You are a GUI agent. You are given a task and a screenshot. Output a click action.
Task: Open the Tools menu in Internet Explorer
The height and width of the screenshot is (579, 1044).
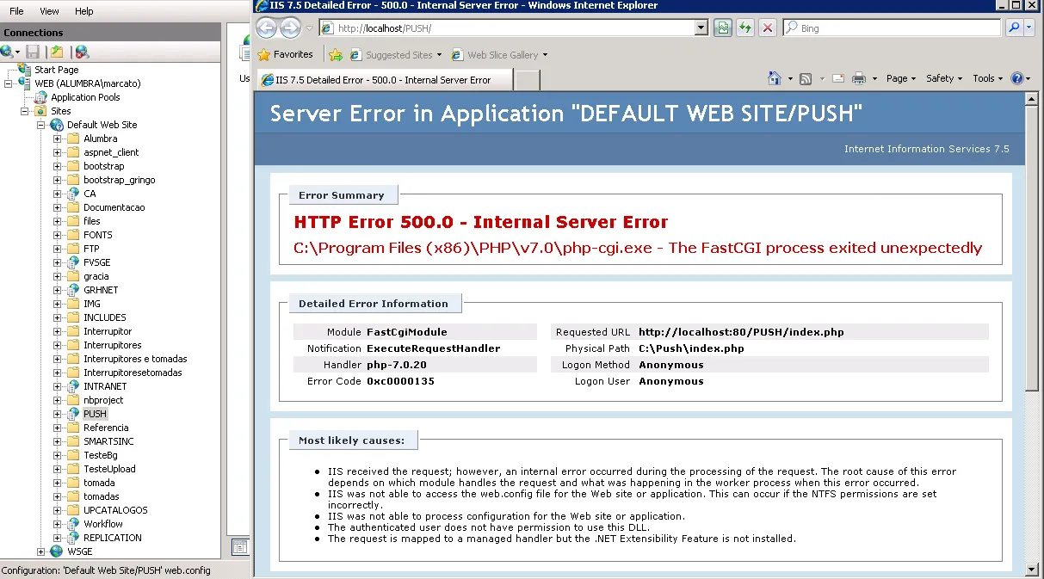click(988, 78)
